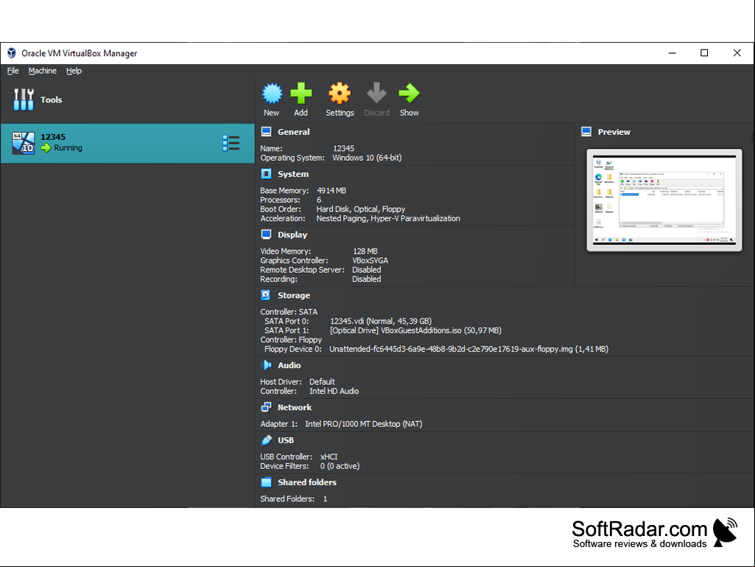Open the Audio section header link
This screenshot has width=755, height=567.
click(289, 366)
